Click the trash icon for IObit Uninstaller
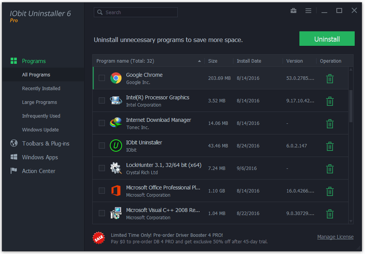The height and width of the screenshot is (254, 365). pos(330,146)
